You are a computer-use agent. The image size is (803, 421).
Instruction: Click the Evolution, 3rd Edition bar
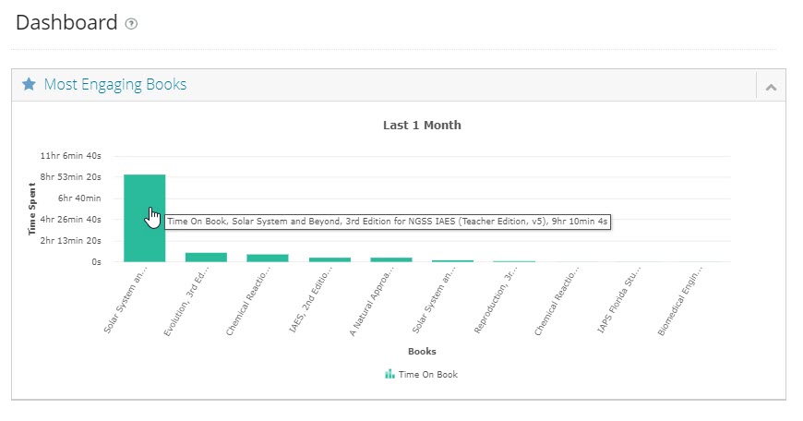pos(206,257)
